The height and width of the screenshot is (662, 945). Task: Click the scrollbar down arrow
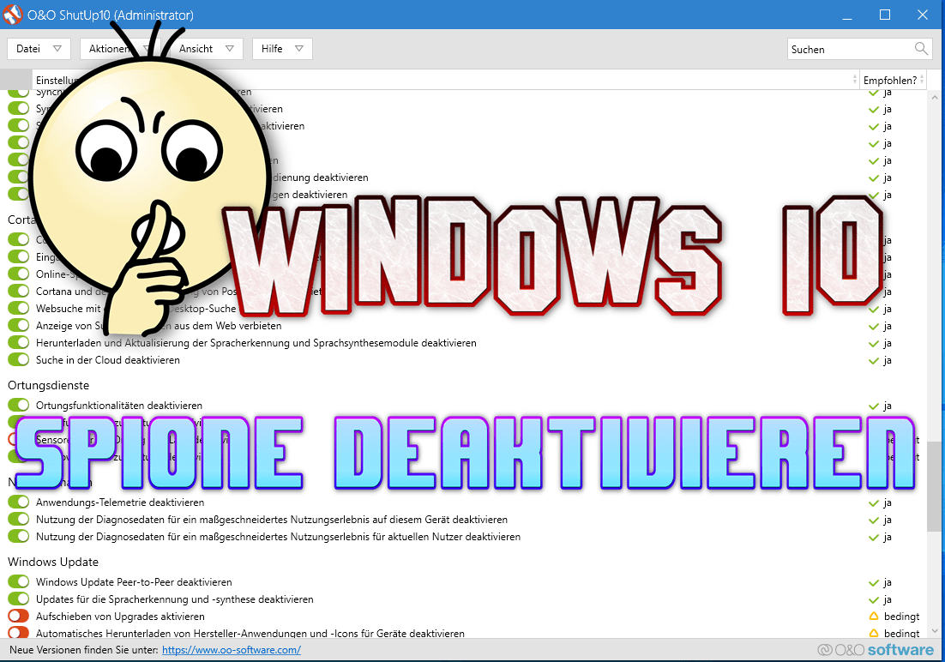[934, 631]
